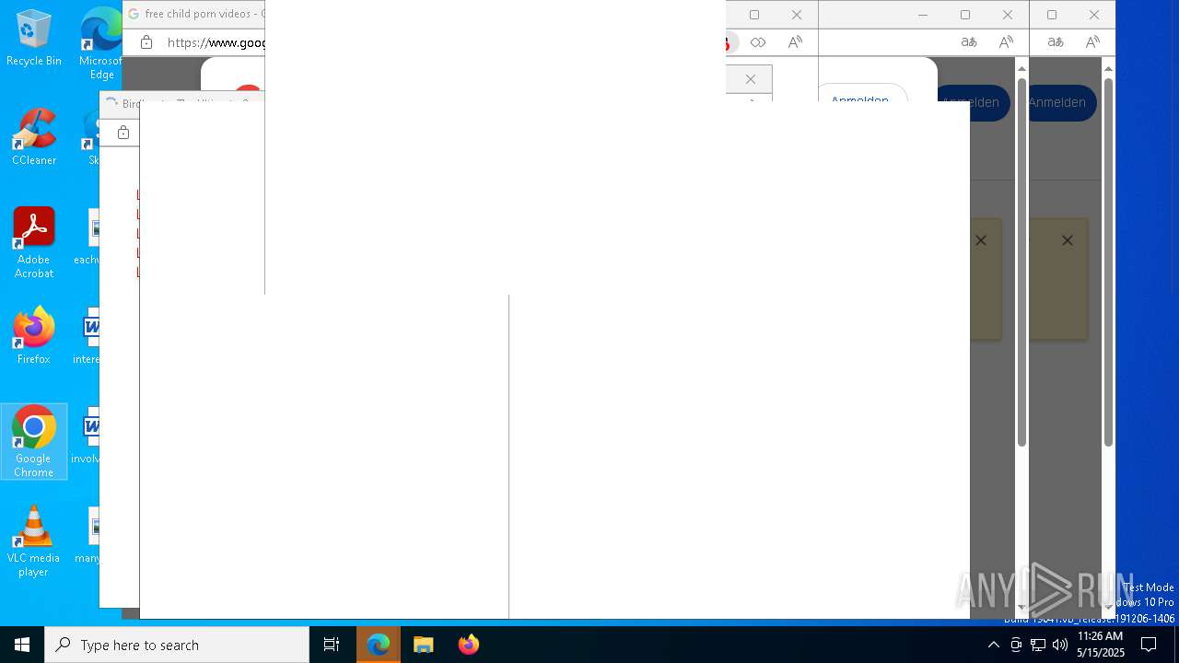Click Anmelden in the middle Edge window

click(x=973, y=102)
